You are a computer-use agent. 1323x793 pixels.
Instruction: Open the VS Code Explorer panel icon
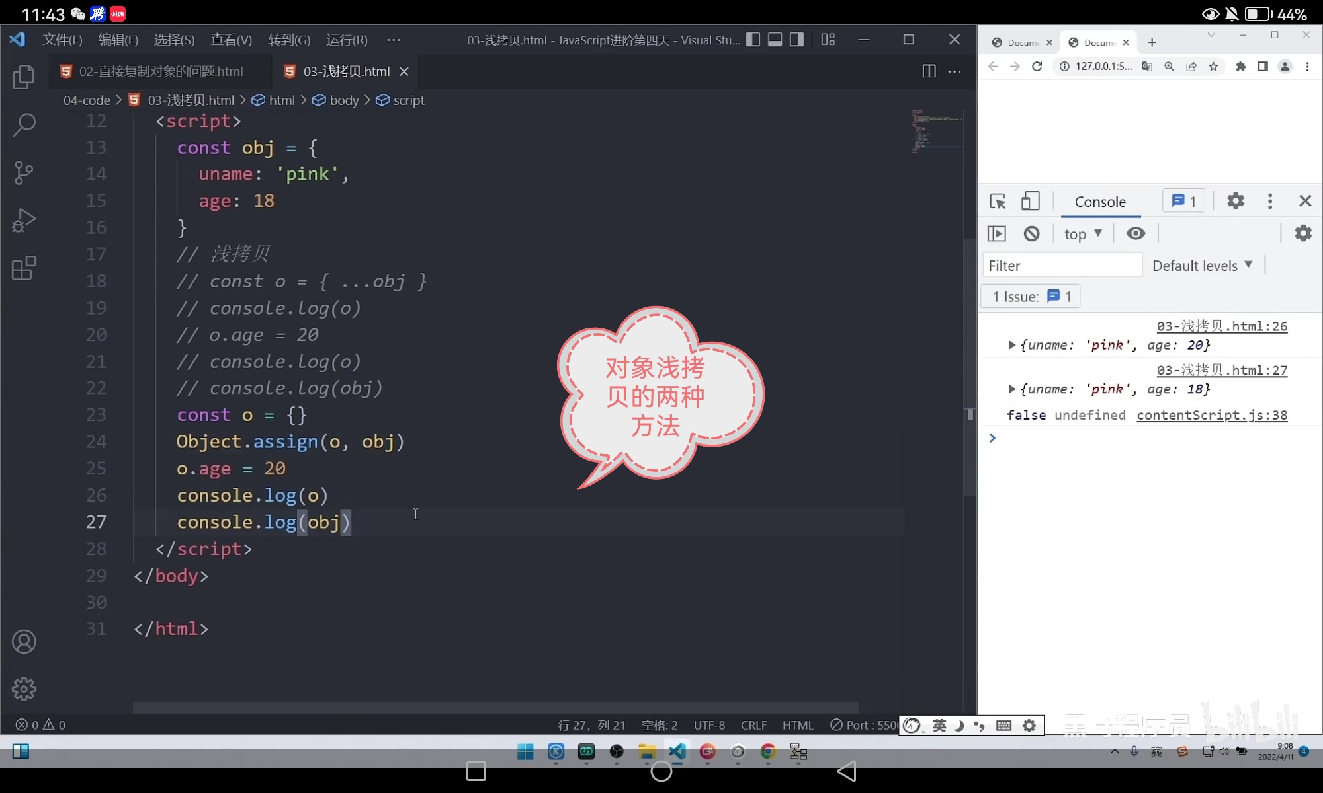pyautogui.click(x=24, y=77)
